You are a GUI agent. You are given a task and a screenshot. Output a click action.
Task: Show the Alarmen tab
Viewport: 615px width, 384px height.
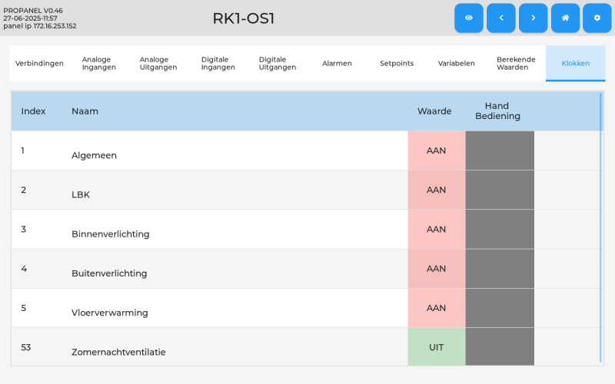pyautogui.click(x=337, y=64)
